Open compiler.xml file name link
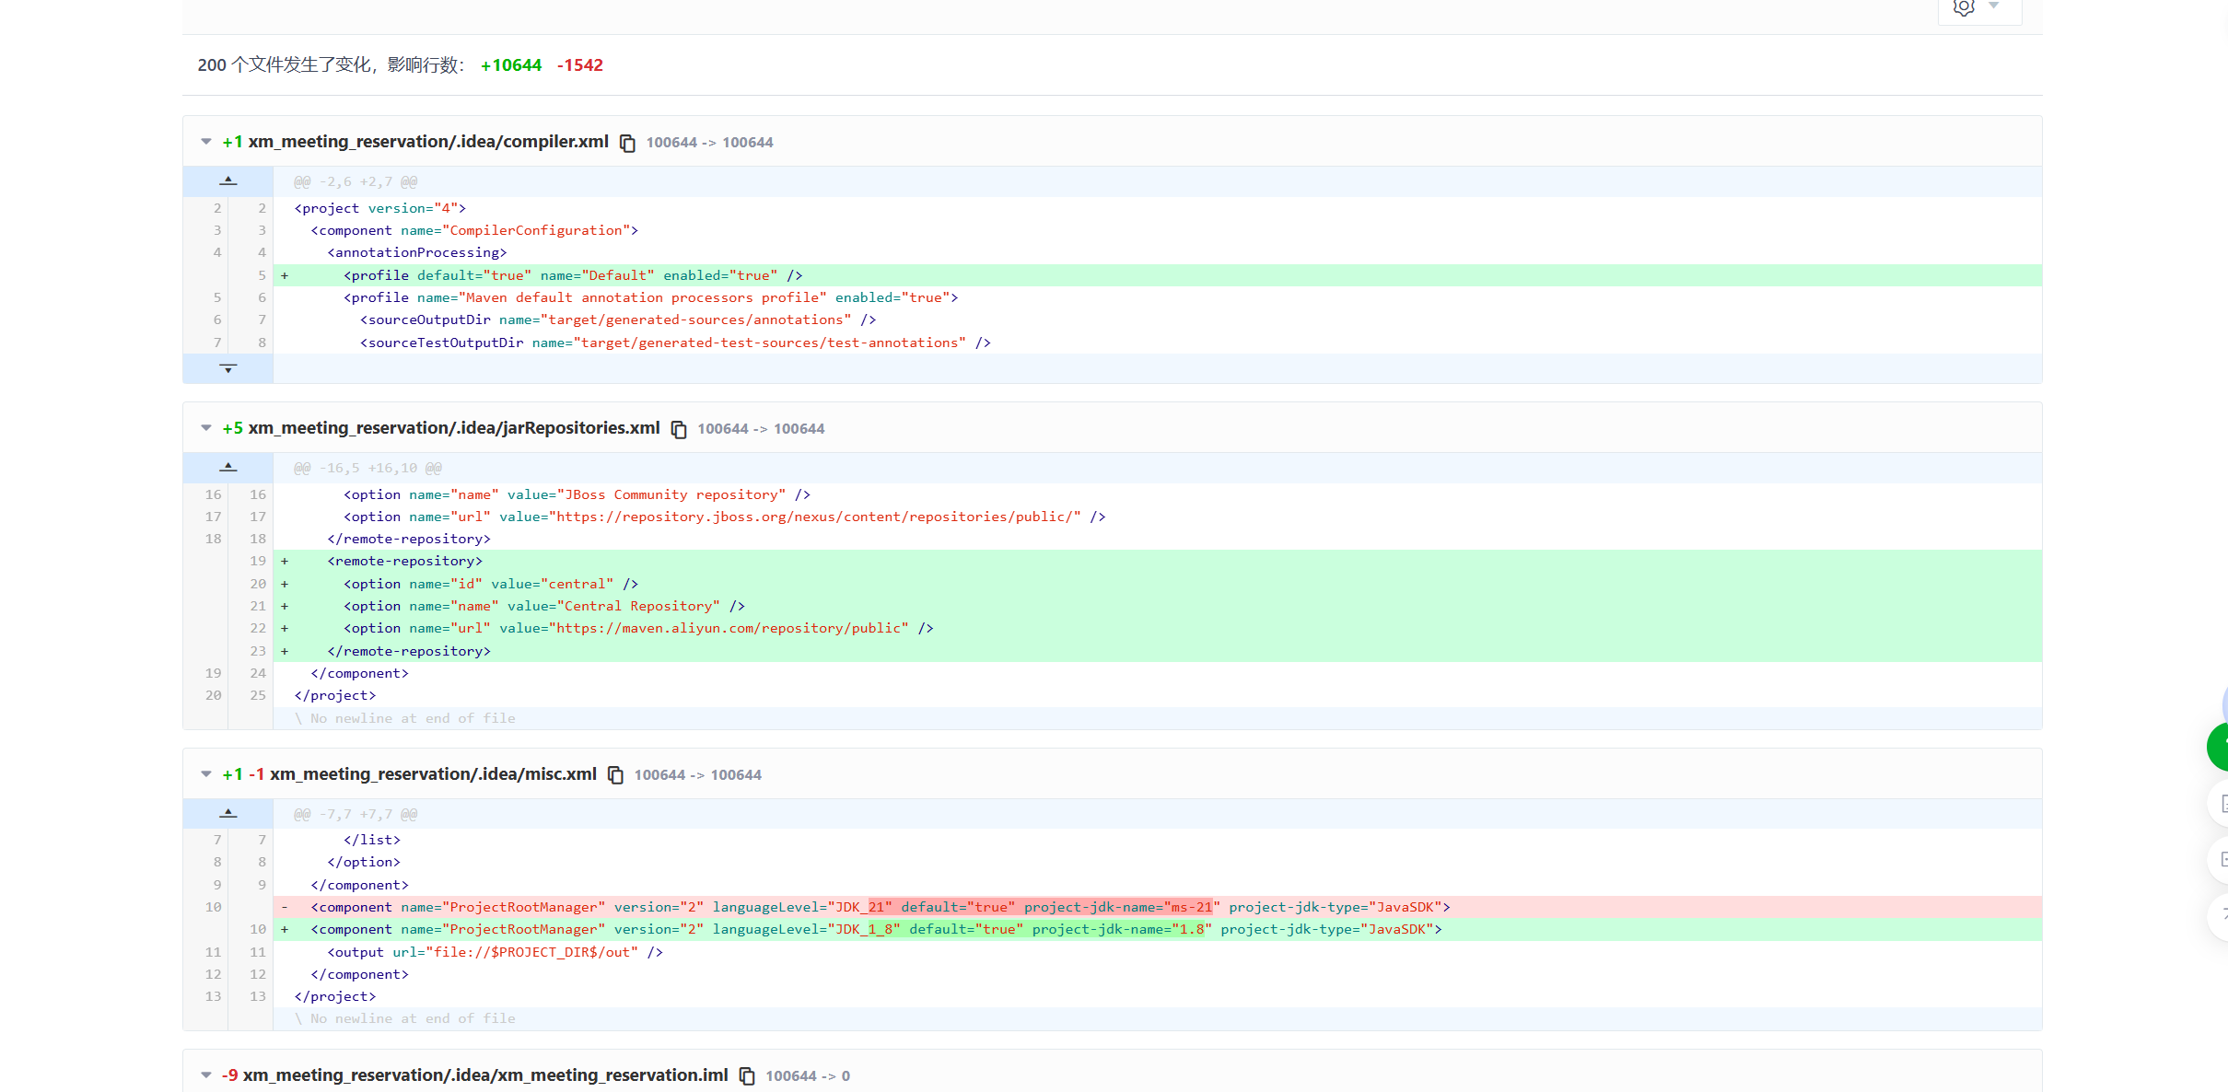Image resolution: width=2228 pixels, height=1092 pixels. coord(427,142)
